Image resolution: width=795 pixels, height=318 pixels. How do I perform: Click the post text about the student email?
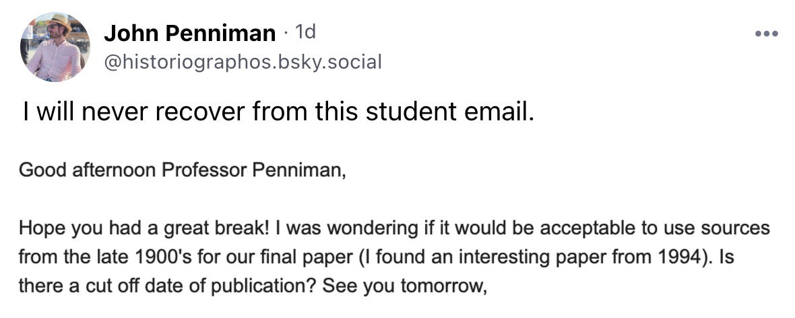coord(278,112)
